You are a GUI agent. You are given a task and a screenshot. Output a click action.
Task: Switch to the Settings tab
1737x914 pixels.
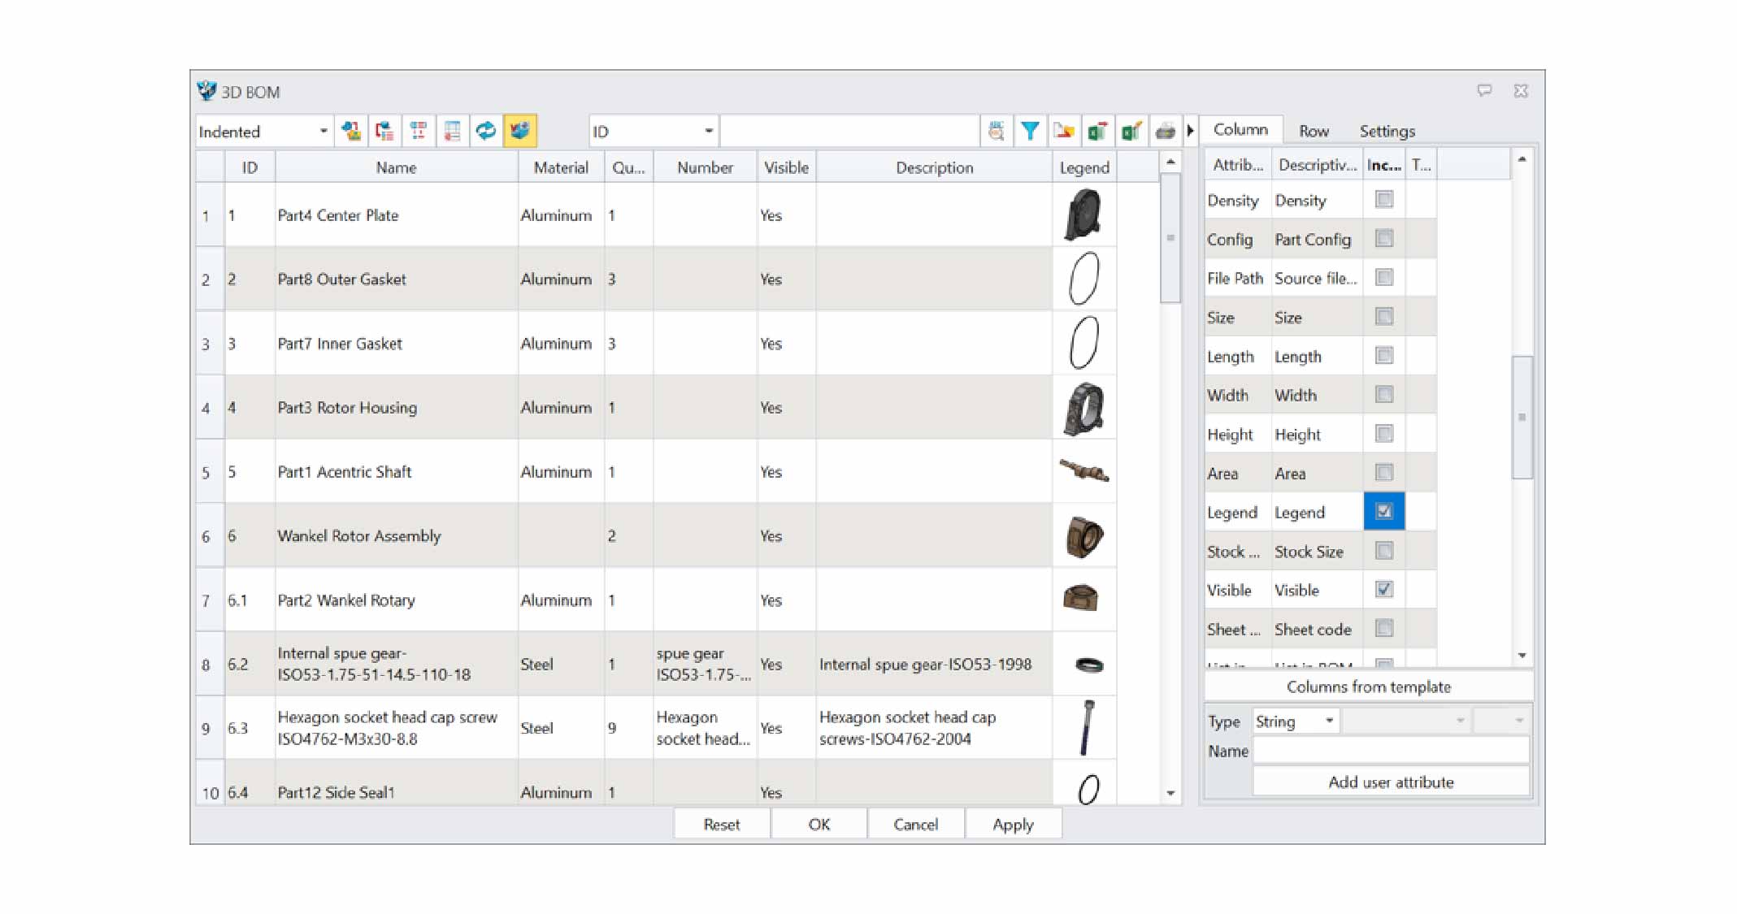point(1387,131)
